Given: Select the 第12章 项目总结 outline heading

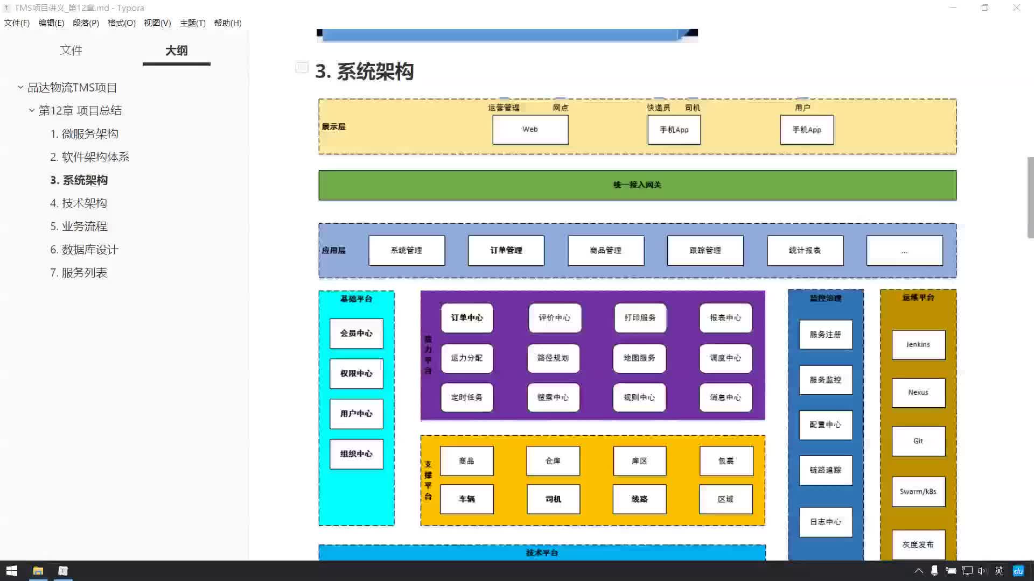Looking at the screenshot, I should point(80,110).
